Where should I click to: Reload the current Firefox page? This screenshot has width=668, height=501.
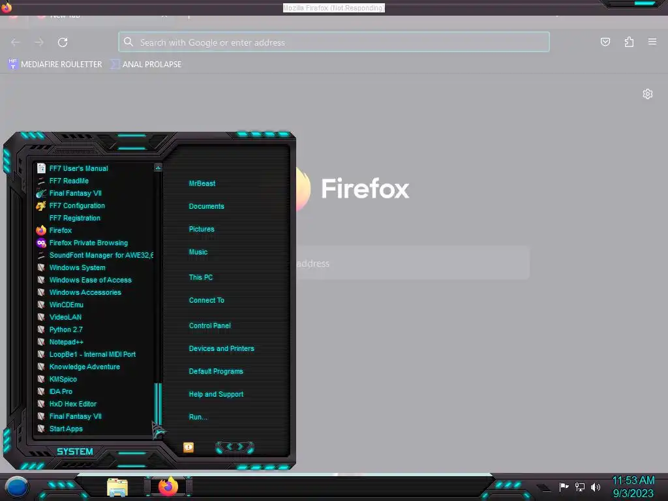(x=63, y=42)
